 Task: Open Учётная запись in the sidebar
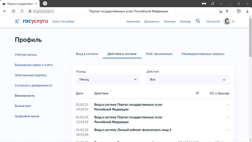click(26, 55)
